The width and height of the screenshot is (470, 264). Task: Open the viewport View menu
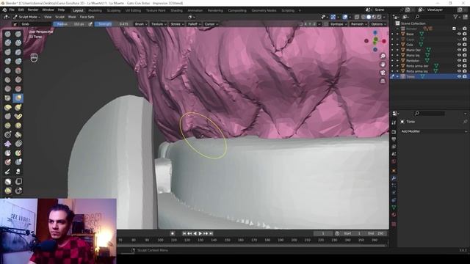pos(48,17)
